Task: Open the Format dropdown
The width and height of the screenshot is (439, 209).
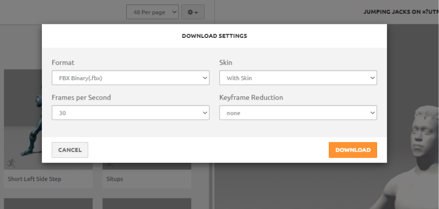Action: coord(130,78)
